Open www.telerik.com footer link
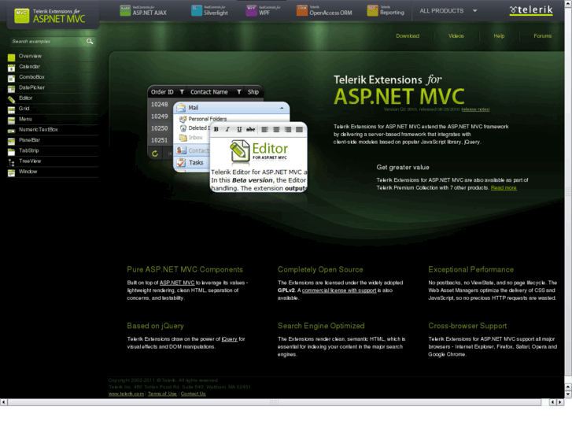 (x=126, y=394)
